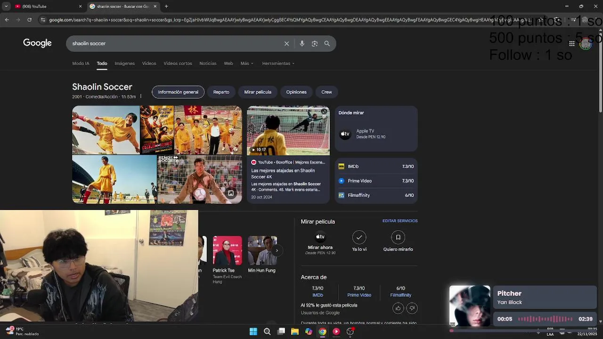Open the Google account avatar
603x339 pixels.
click(586, 44)
